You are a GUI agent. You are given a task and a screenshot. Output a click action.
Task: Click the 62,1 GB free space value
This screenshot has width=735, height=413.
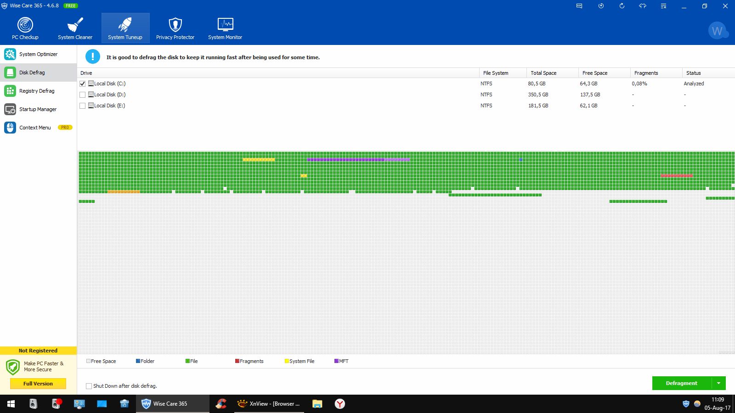588,106
